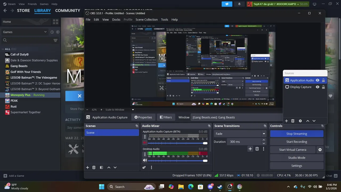Switch Steam library to grid view icon
The image size is (341, 192).
click(x=56, y=22)
